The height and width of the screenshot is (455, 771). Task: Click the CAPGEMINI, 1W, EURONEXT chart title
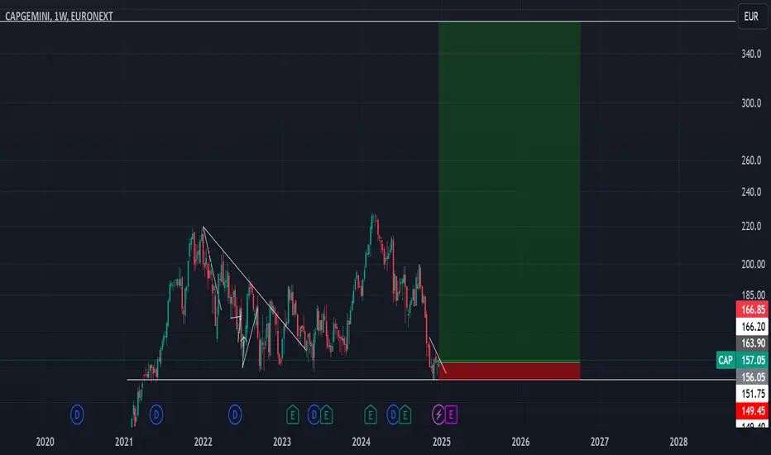coord(59,17)
